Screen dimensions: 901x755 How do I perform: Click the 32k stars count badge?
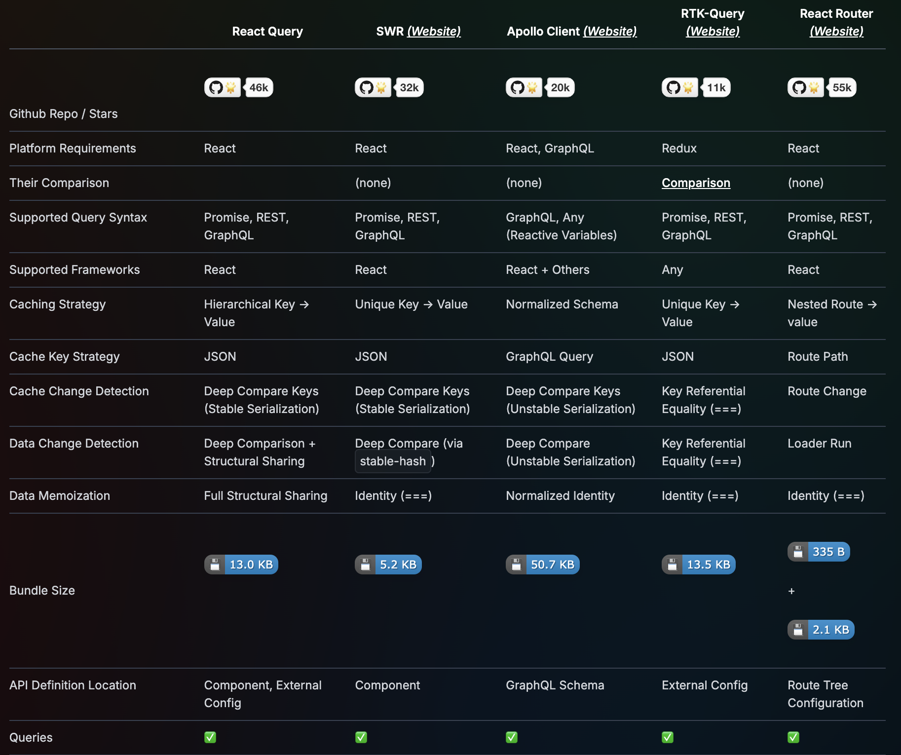(x=409, y=88)
